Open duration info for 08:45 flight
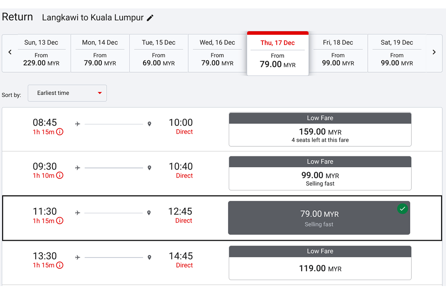The image size is (446, 294). (x=59, y=132)
